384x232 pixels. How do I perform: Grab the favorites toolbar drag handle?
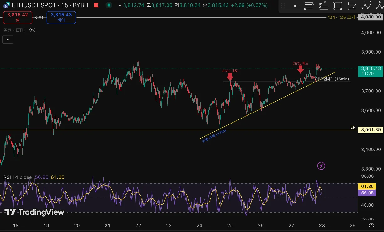(283, 6)
